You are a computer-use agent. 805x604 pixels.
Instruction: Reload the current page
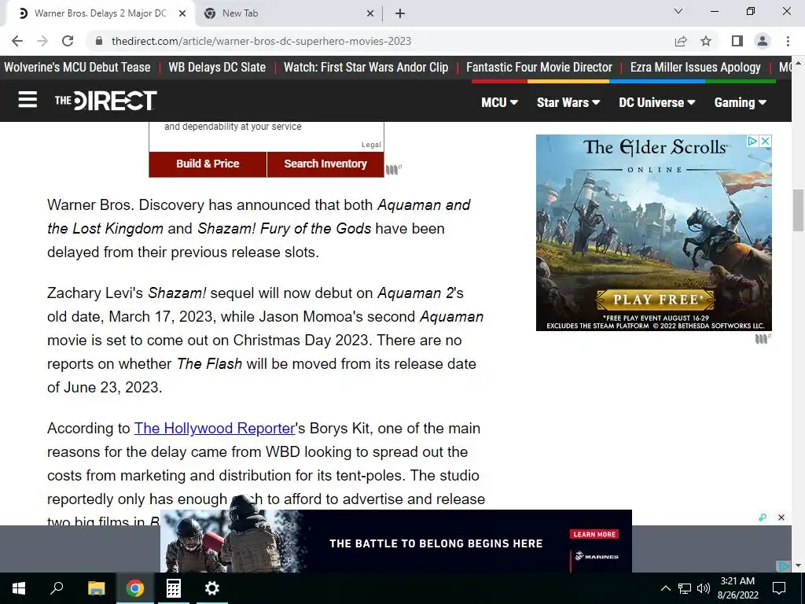[x=68, y=41]
